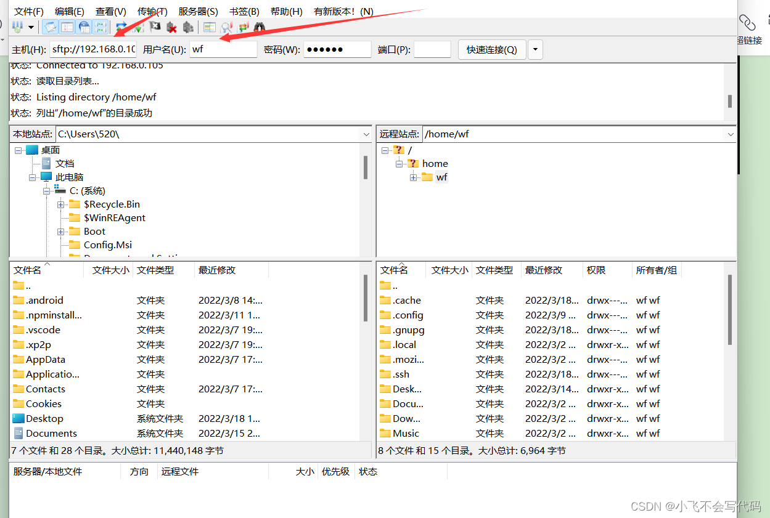This screenshot has height=518, width=770.
Task: Click the 密码(W) input field
Action: (337, 49)
